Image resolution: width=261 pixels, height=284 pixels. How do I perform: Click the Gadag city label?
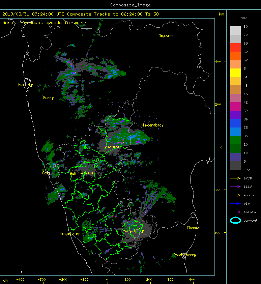[x=87, y=172]
